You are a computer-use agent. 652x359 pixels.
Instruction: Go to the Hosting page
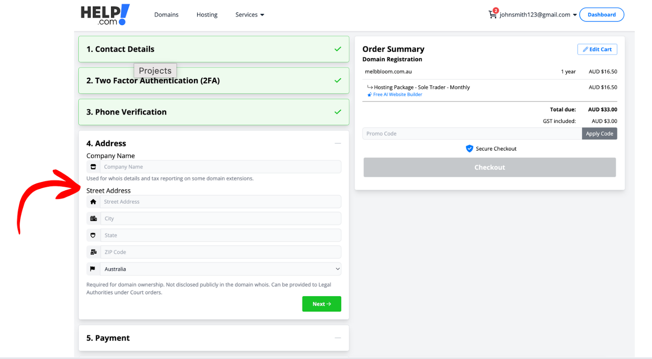pos(207,15)
